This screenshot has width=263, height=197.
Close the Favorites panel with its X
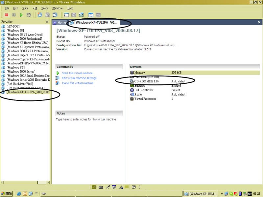(47, 22)
